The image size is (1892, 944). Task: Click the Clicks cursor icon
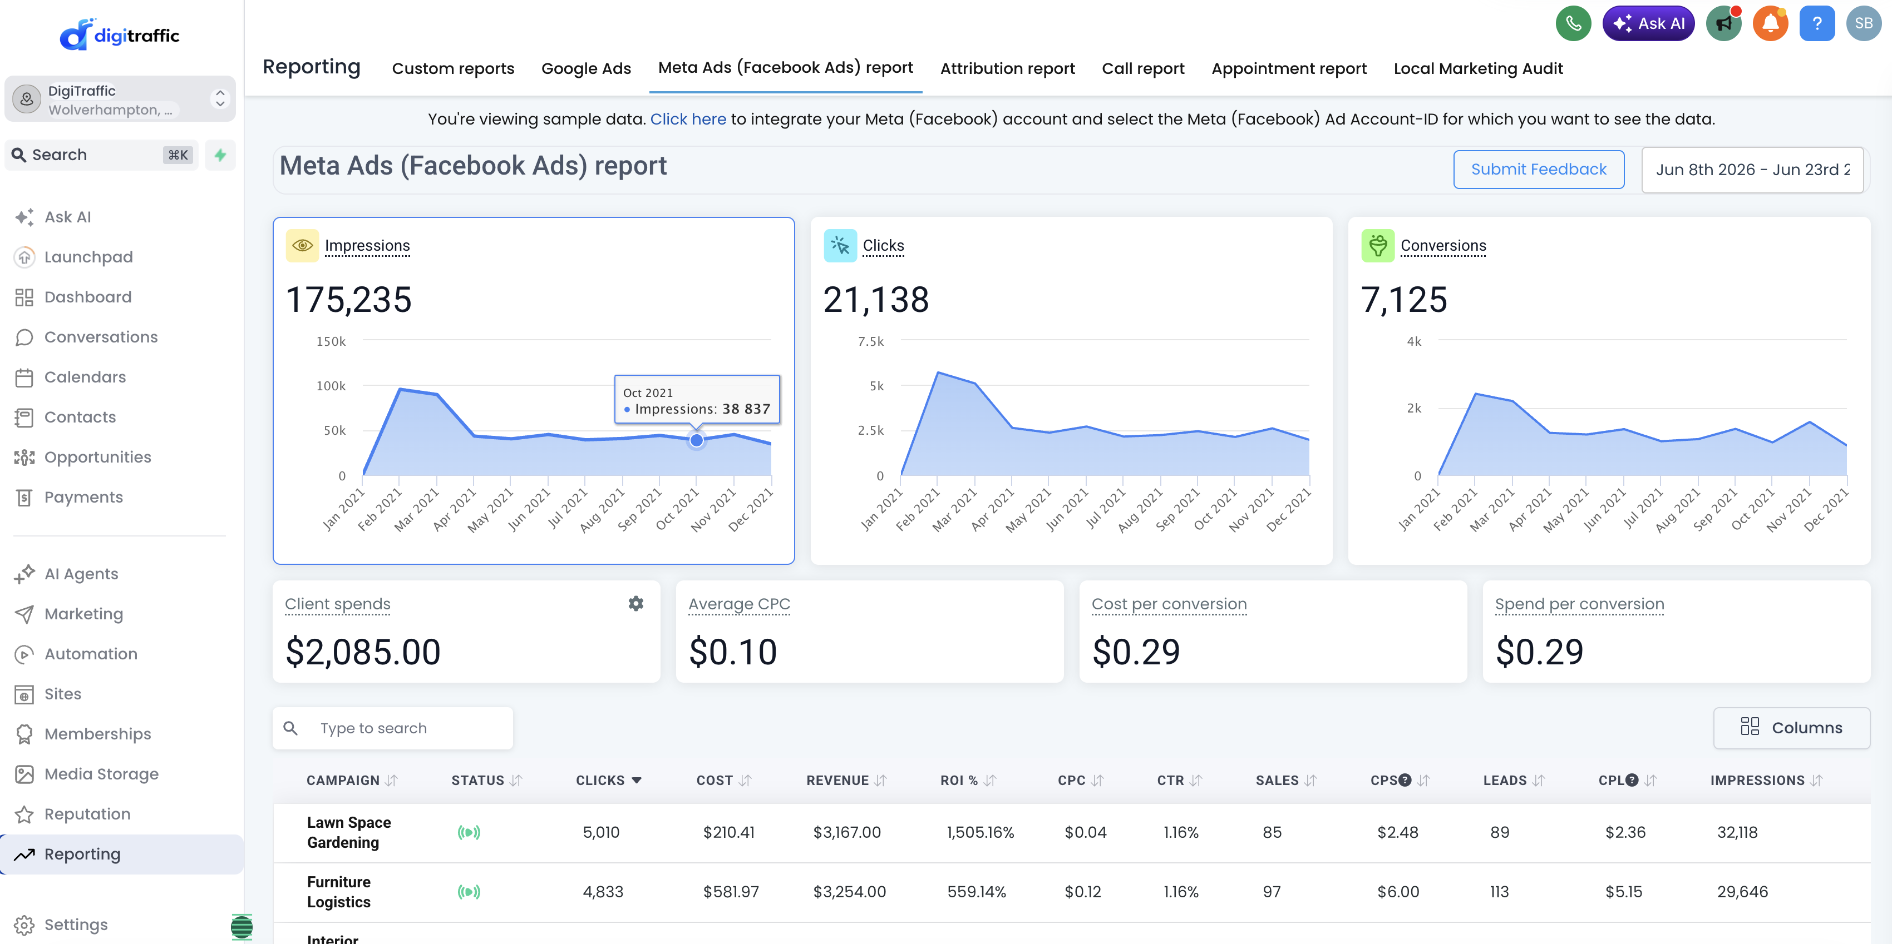coord(840,246)
